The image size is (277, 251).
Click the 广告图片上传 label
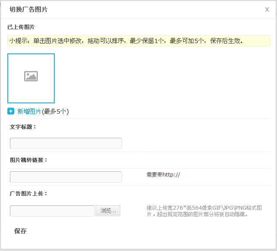pyautogui.click(x=28, y=193)
